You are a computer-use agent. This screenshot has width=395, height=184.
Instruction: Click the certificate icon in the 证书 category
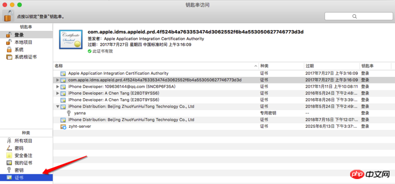[x=9, y=178]
